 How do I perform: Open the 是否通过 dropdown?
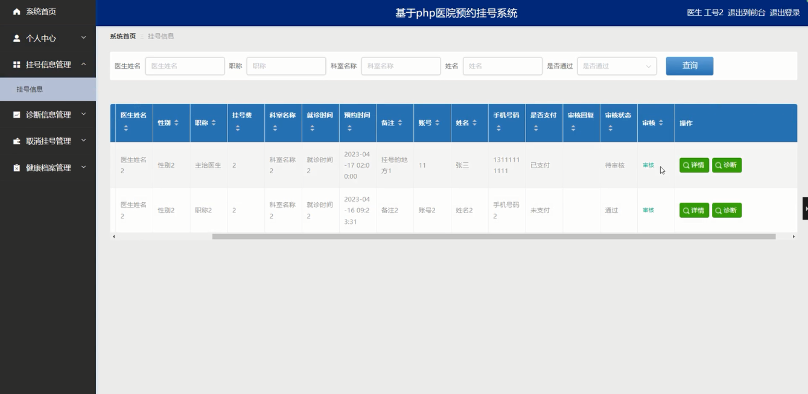[x=617, y=66]
